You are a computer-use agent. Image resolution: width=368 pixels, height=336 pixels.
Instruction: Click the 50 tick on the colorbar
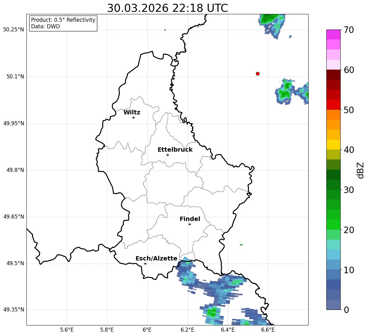(349, 110)
